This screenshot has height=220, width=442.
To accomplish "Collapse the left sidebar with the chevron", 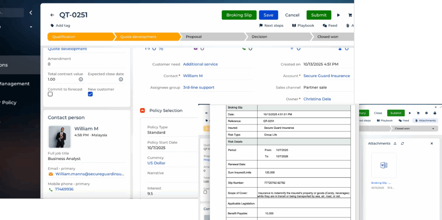I will 31,13.
